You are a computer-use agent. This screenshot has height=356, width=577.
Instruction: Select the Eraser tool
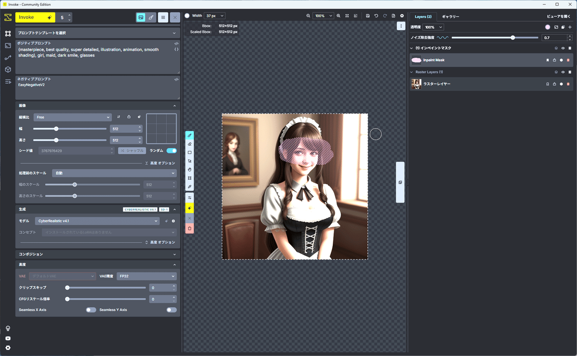click(189, 144)
